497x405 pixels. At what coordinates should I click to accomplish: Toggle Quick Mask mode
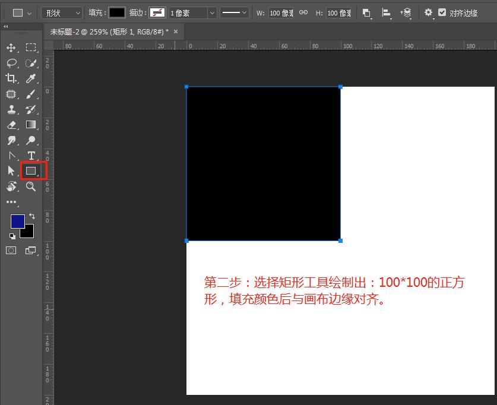point(11,250)
